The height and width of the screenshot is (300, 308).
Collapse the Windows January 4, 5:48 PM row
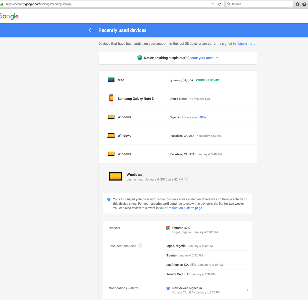178,154
